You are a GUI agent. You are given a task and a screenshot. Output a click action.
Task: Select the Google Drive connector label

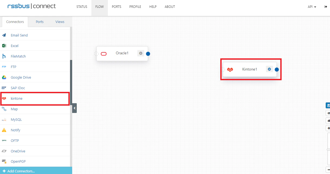(21, 77)
